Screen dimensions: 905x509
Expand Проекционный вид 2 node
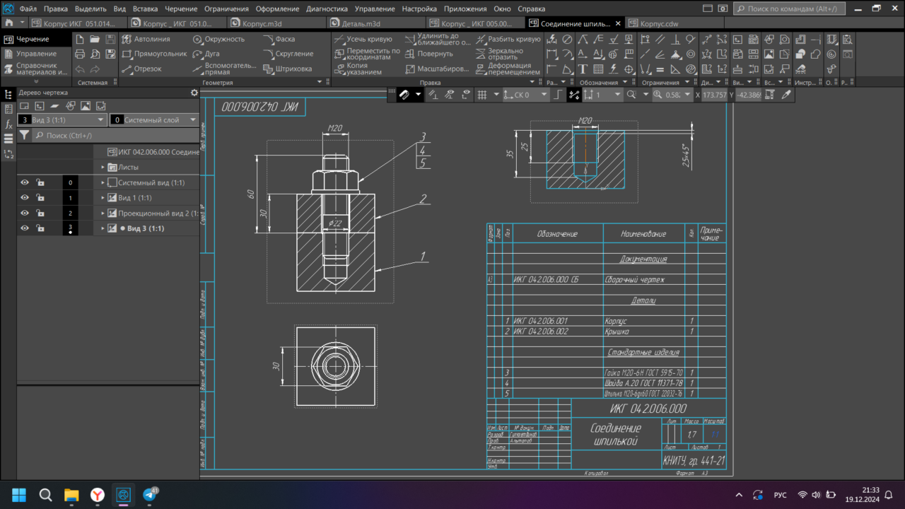point(103,213)
